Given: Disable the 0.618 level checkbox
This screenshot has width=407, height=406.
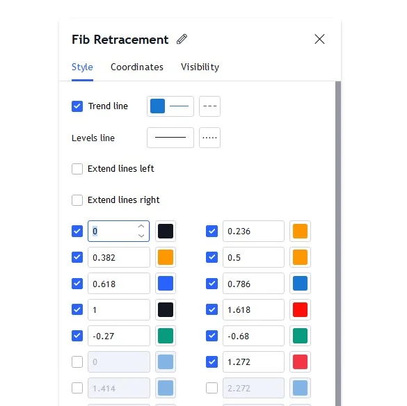Looking at the screenshot, I should tap(77, 284).
